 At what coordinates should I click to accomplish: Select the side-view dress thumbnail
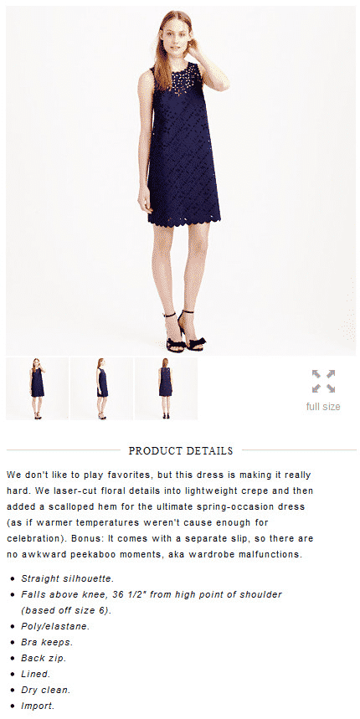coord(102,389)
